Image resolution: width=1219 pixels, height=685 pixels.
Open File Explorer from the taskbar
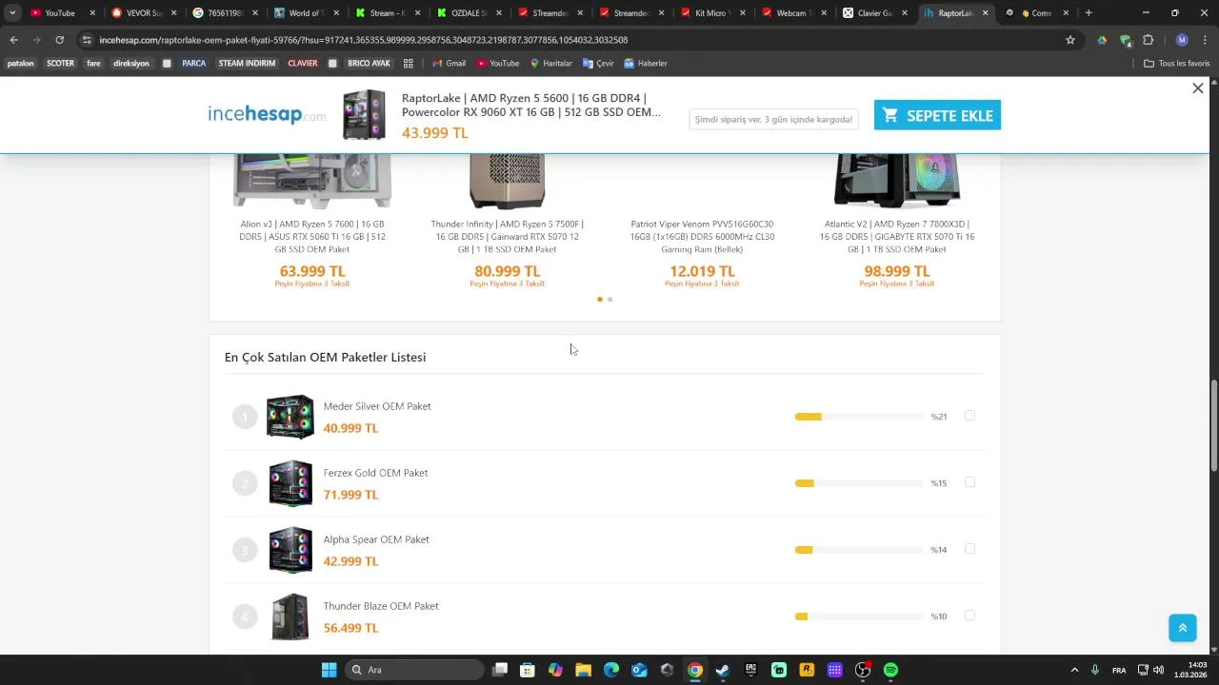(x=583, y=670)
